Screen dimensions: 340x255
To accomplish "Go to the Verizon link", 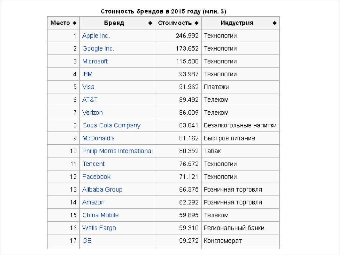I will coord(92,113).
